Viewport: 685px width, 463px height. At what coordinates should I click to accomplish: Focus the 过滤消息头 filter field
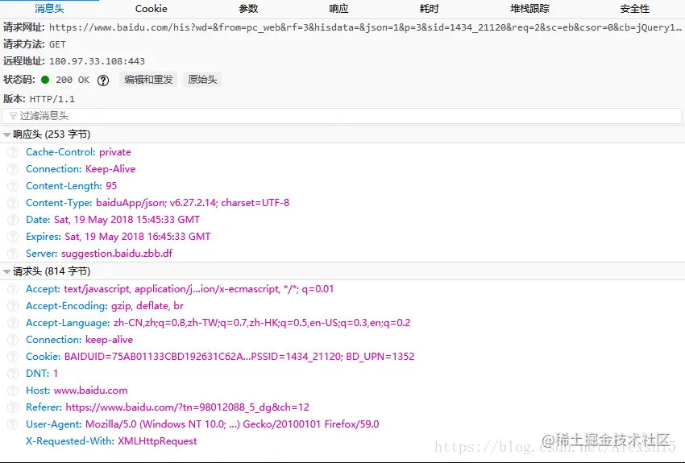point(342,116)
